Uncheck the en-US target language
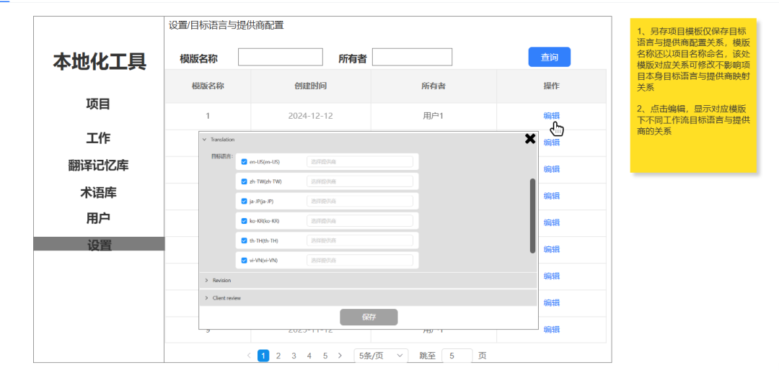 [244, 161]
